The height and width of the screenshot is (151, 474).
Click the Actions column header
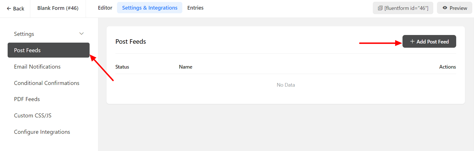(447, 67)
